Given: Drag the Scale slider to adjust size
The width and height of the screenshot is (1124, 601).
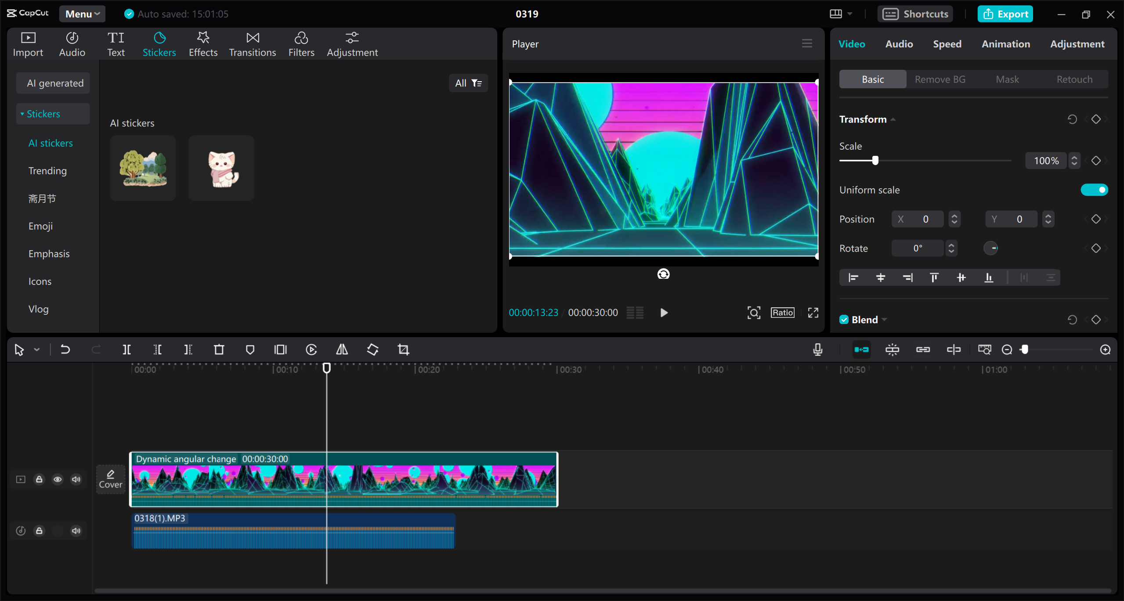Looking at the screenshot, I should [x=875, y=161].
